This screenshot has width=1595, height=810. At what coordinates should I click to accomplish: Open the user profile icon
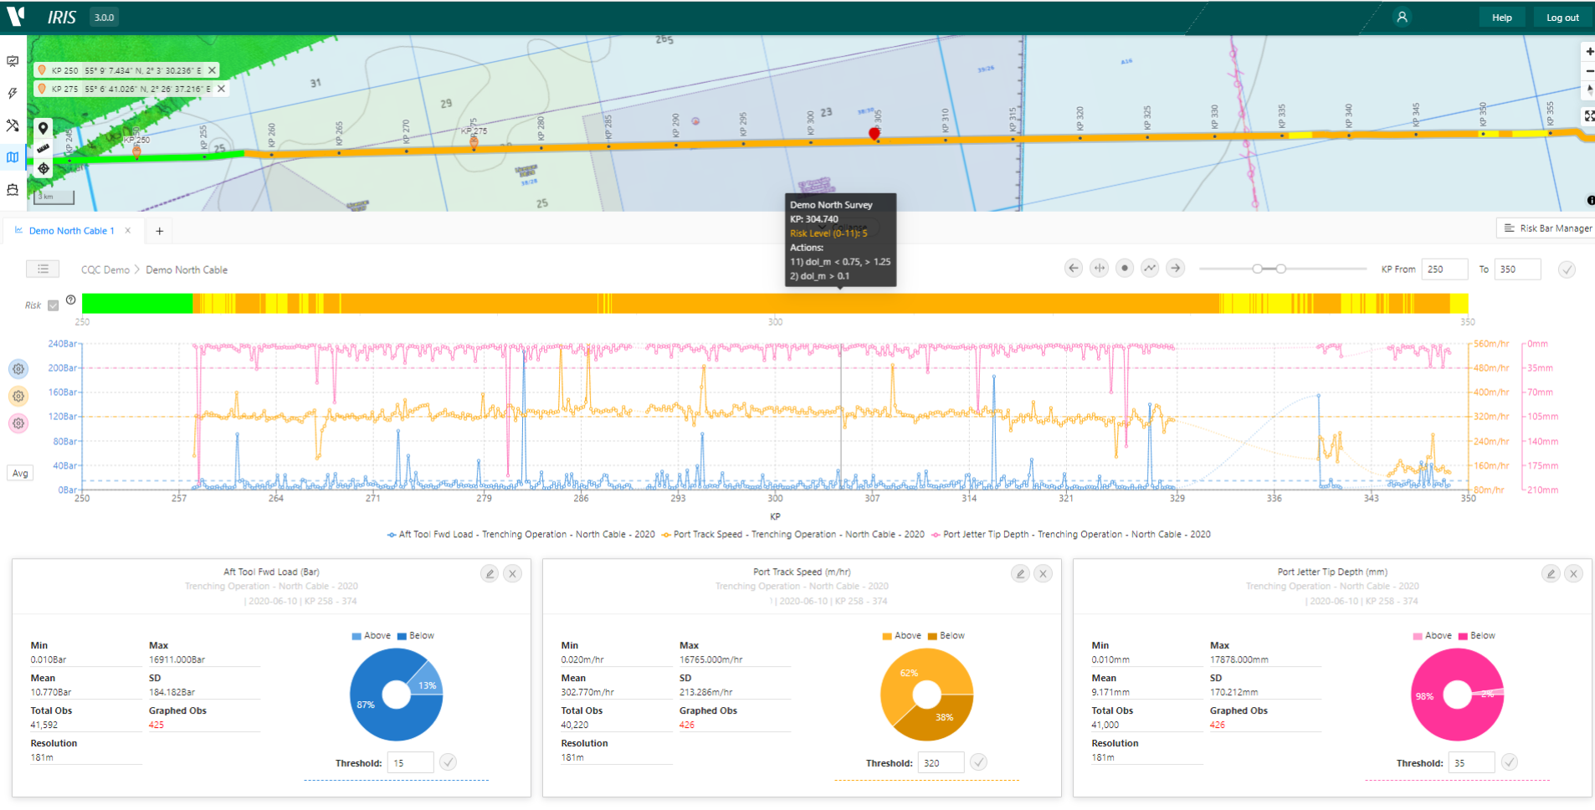[1402, 17]
